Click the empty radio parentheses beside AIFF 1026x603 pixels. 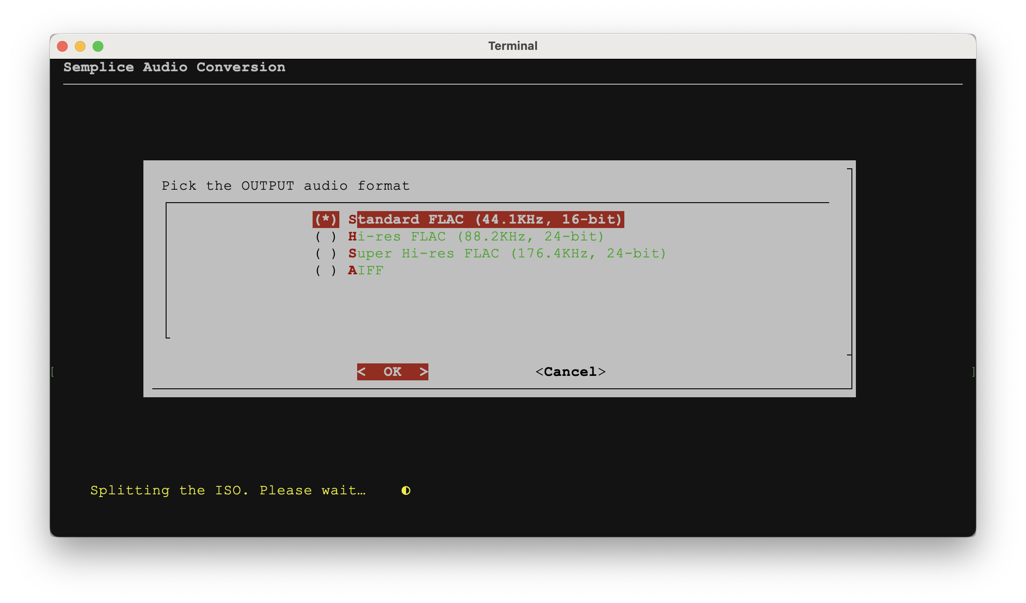tap(326, 270)
